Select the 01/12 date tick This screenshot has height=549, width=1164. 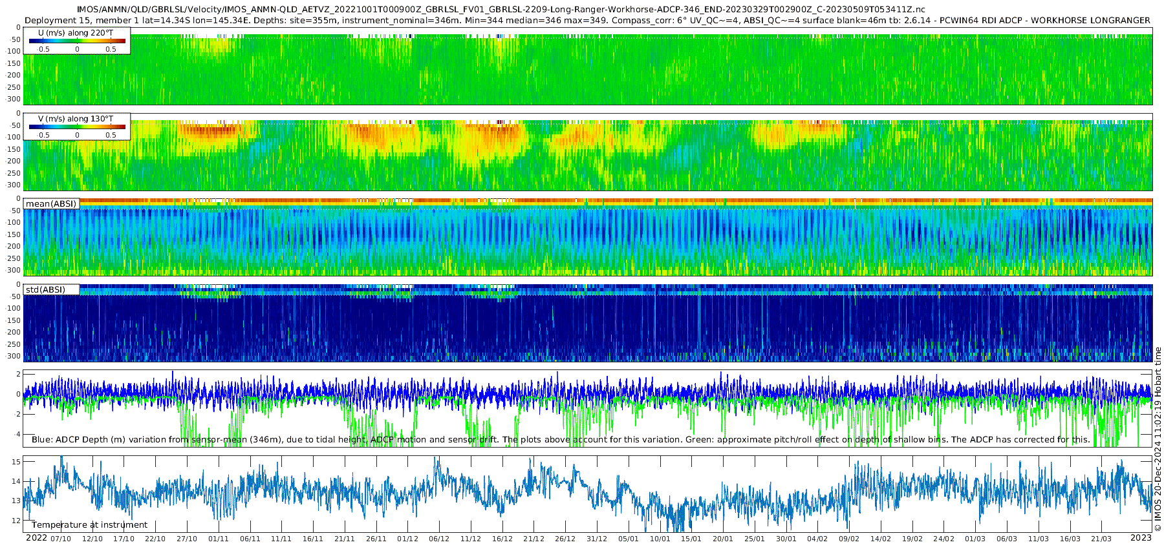point(407,539)
